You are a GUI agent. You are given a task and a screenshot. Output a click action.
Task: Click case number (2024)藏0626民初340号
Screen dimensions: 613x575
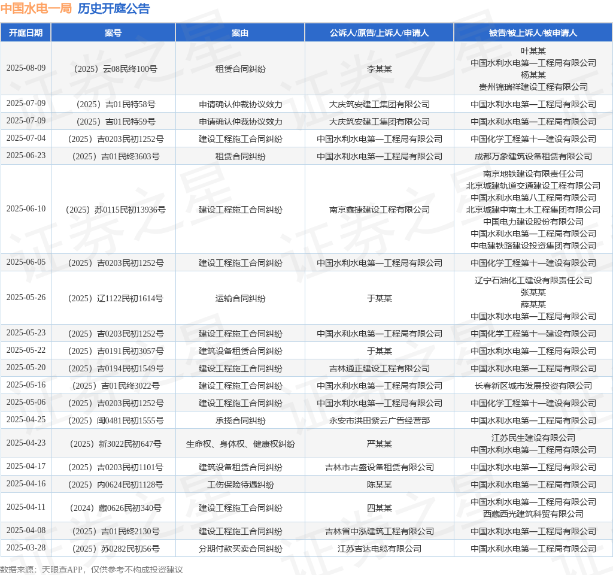tap(116, 509)
